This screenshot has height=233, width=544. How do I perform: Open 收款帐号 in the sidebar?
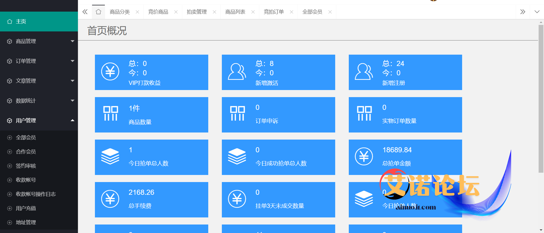pos(39,180)
